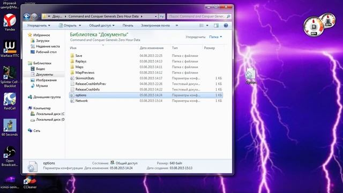
Task: Open Изображения library
Action: [x=46, y=80]
